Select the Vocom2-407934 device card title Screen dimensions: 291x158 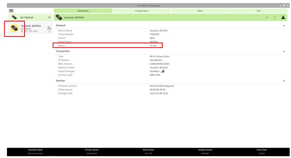tap(31, 26)
